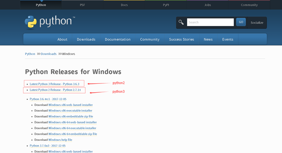282x153 pixels.
Task: Open the Events navigation menu
Action: coord(228,39)
